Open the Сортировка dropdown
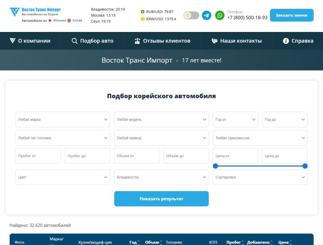Viewport: 323px width, 245px height. point(260,177)
